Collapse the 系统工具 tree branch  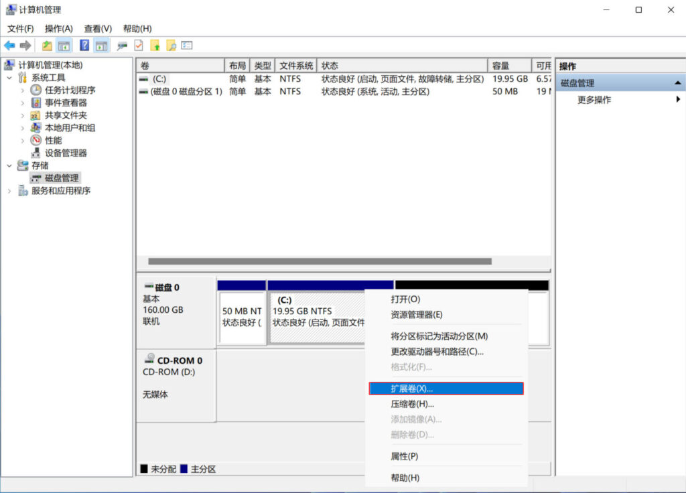9,78
